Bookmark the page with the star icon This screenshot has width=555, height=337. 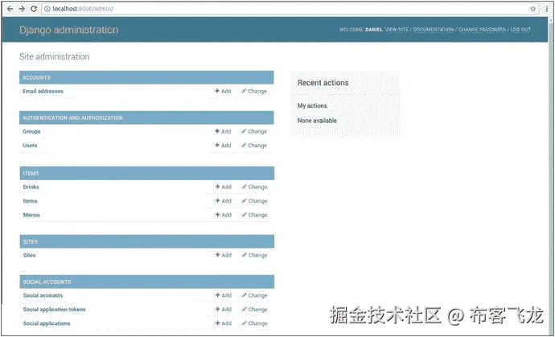coord(532,9)
